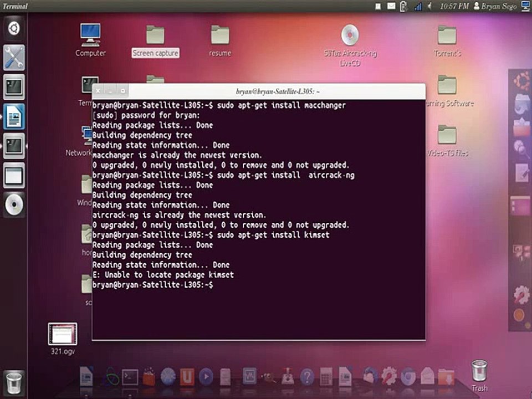
Task: Select the Screen capture folder
Action: point(155,42)
